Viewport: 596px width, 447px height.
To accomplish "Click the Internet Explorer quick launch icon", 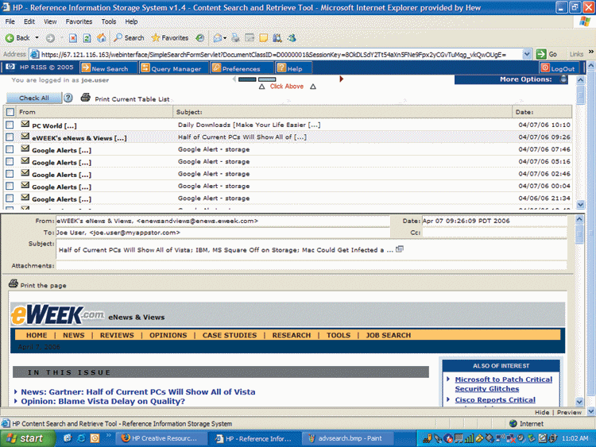I will pos(81,438).
